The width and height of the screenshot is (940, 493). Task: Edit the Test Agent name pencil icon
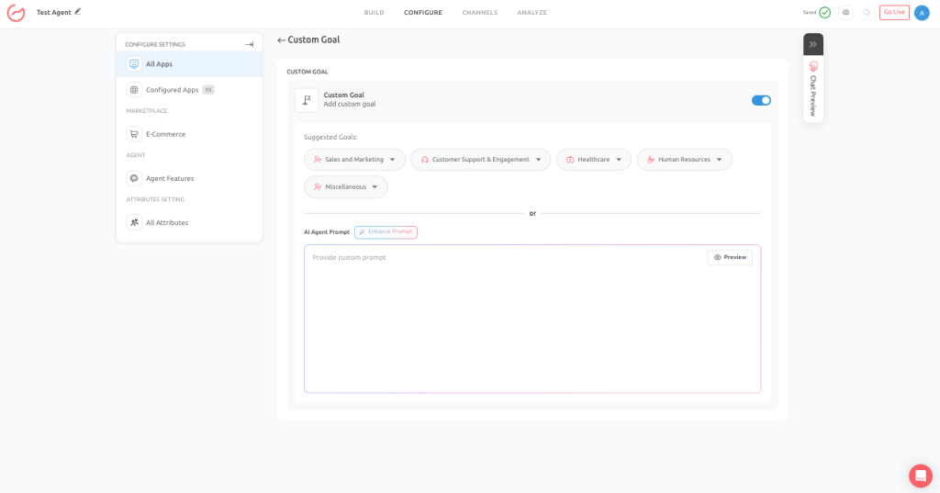pos(78,11)
